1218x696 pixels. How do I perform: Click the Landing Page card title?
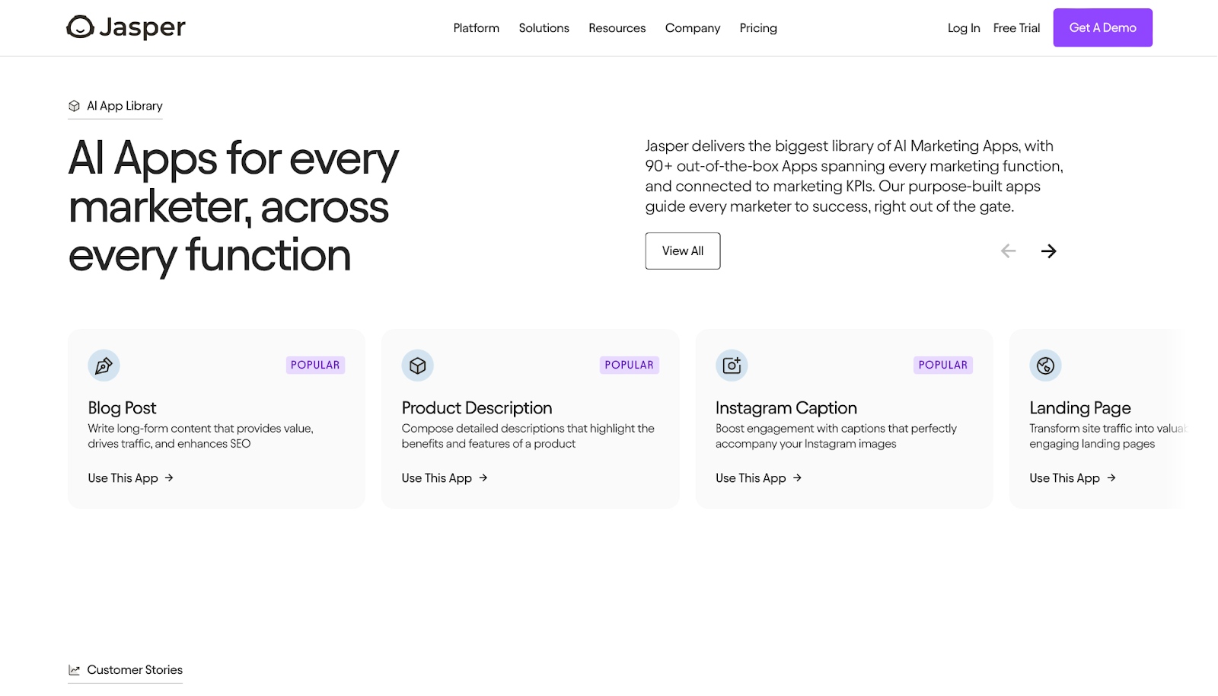1080,408
